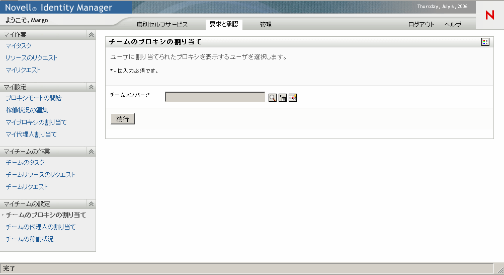Click the 完了 status bar text
Viewport: 504px width, 275px height.
click(10, 268)
